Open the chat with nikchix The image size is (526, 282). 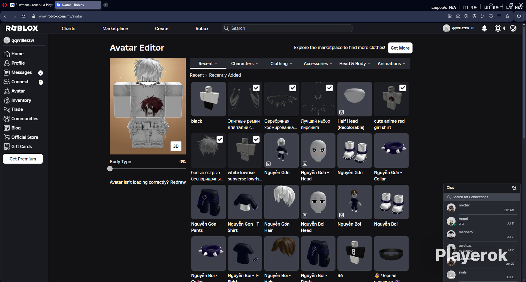pyautogui.click(x=482, y=208)
